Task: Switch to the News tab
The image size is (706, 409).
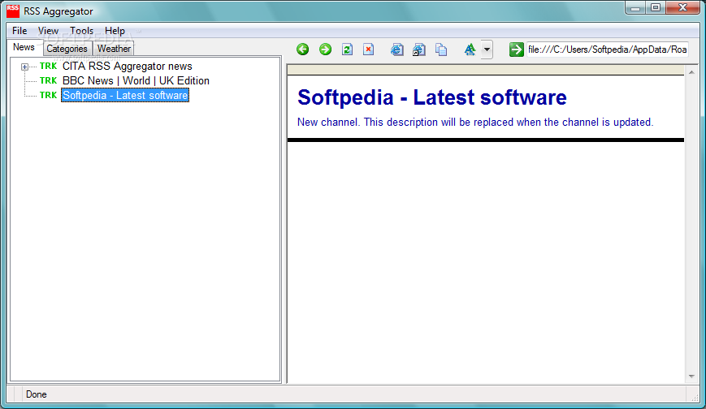Action: 24,47
